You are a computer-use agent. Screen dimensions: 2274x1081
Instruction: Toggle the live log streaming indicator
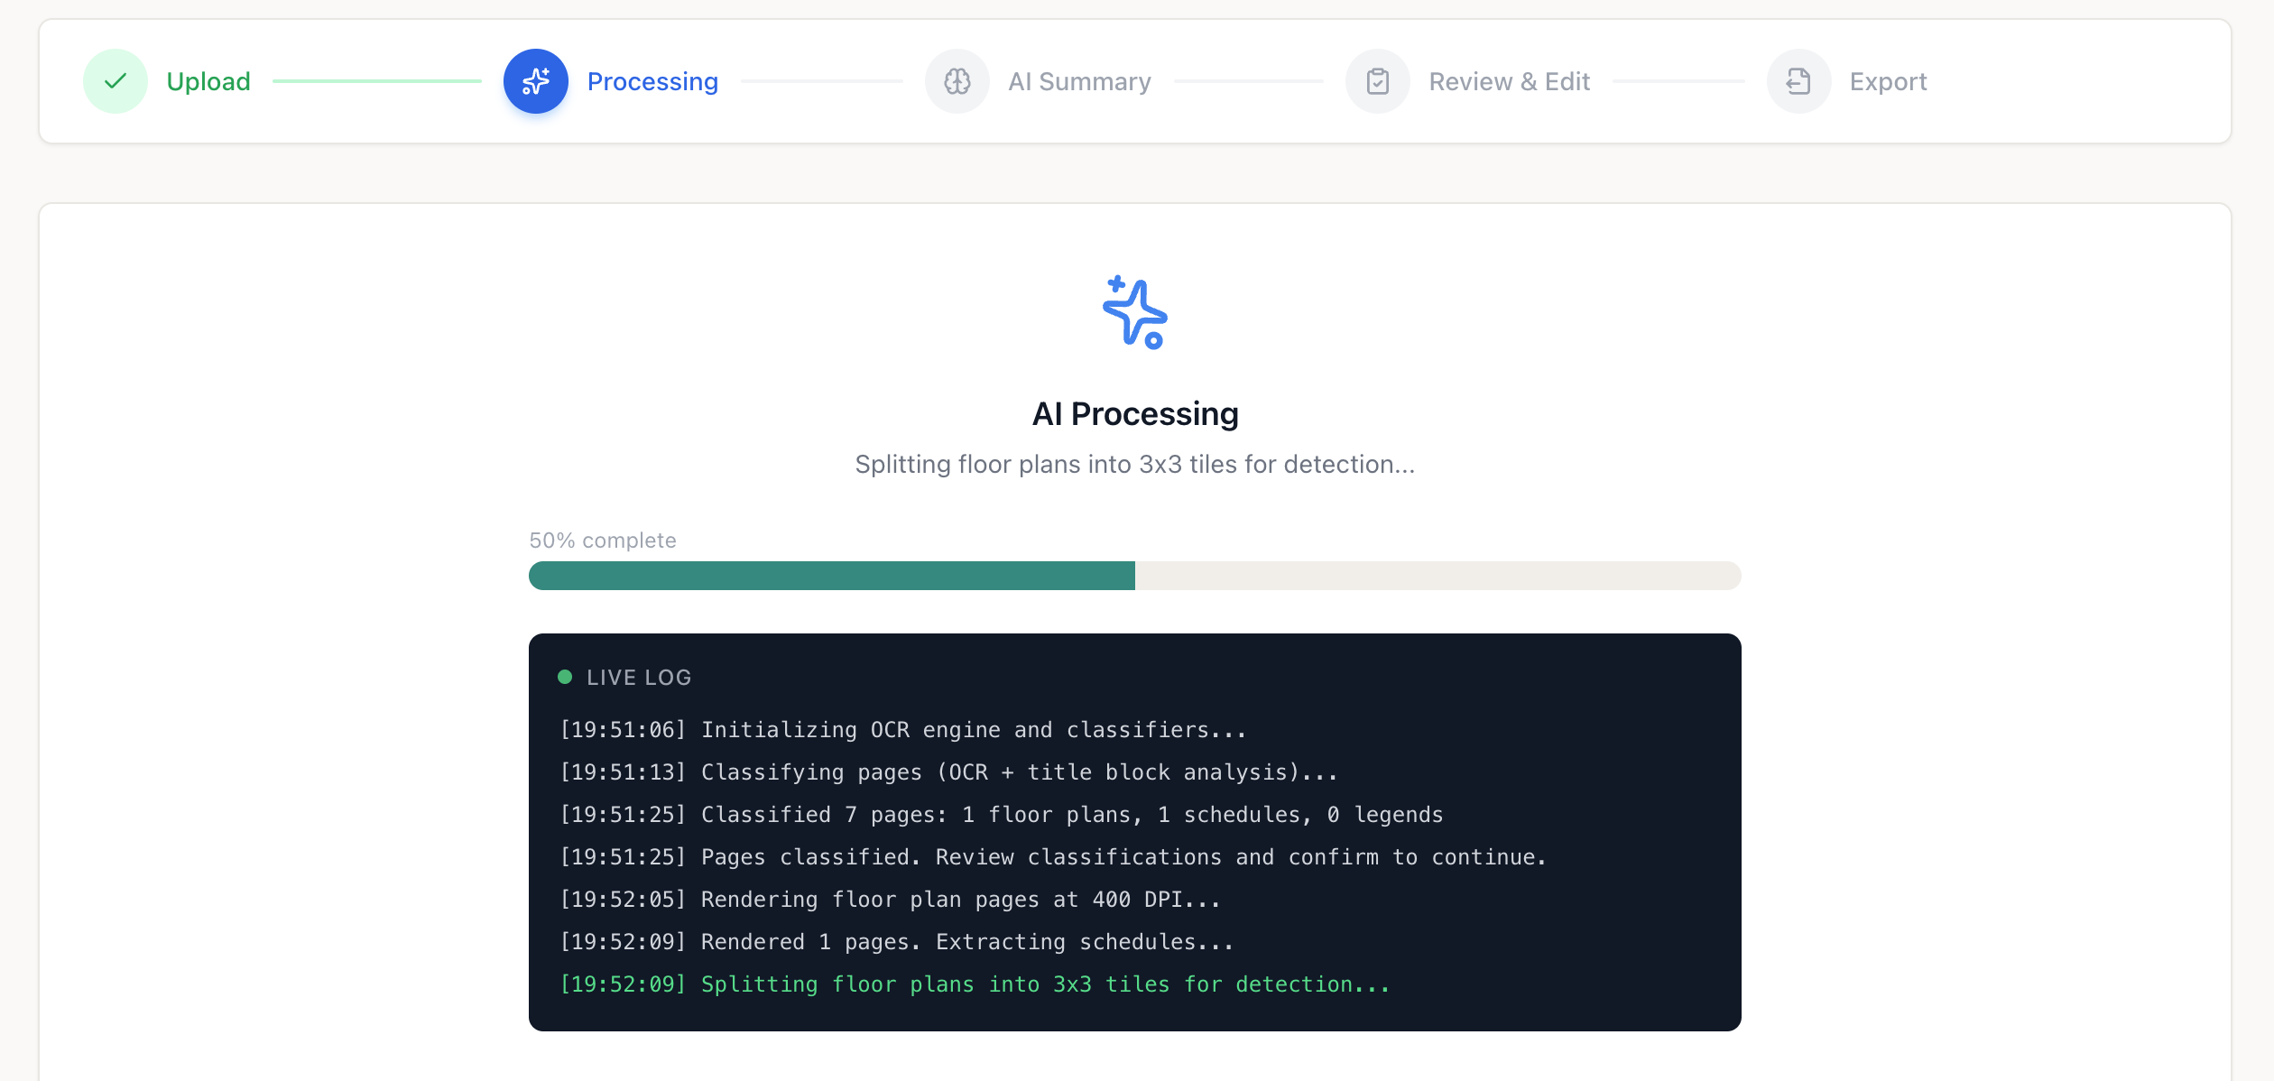pyautogui.click(x=566, y=676)
